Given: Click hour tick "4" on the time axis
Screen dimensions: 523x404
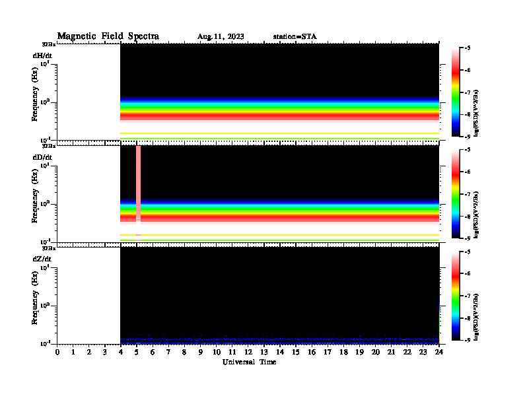Looking at the screenshot, I should (x=121, y=352).
